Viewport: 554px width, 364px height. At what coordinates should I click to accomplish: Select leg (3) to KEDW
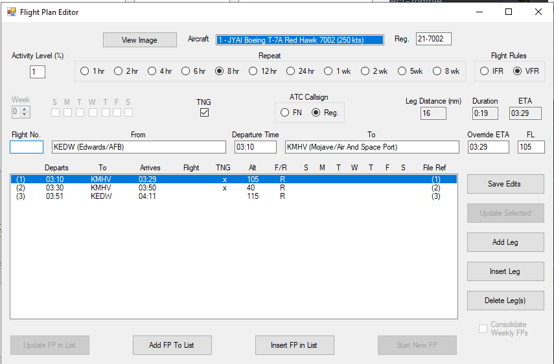click(234, 196)
